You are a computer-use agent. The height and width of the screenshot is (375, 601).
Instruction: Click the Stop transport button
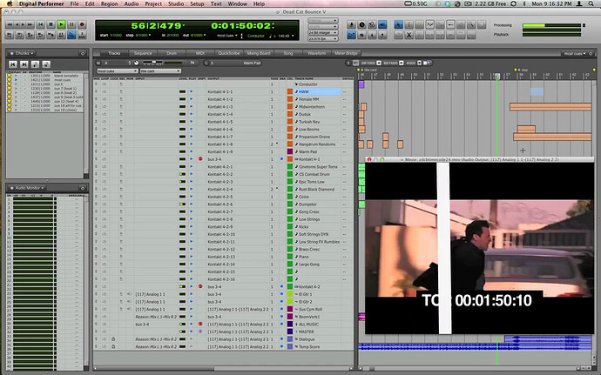[x=51, y=24]
